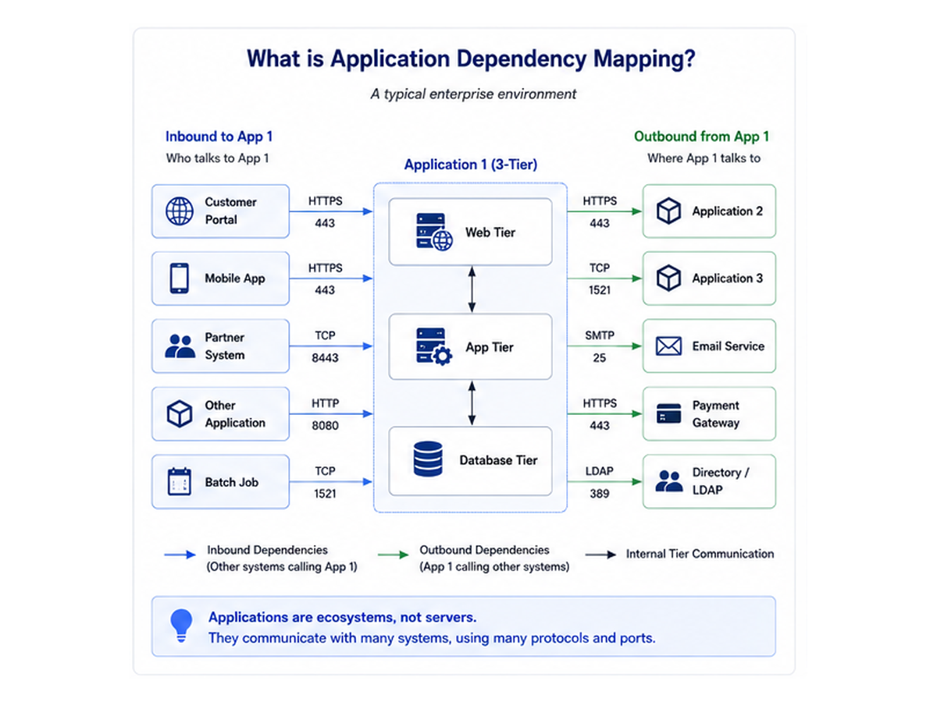Image resolution: width=937 pixels, height=702 pixels.
Task: Click the TCP 1521 label on Batch Job arrow
Action: (x=326, y=482)
